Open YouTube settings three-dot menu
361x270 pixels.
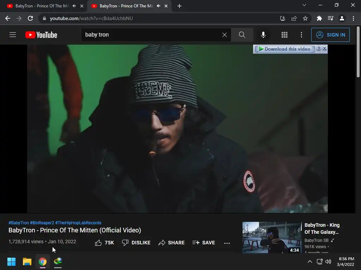point(301,35)
